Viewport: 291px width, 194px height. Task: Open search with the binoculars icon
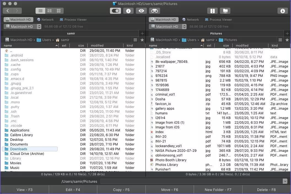pyautogui.click(x=154, y=11)
